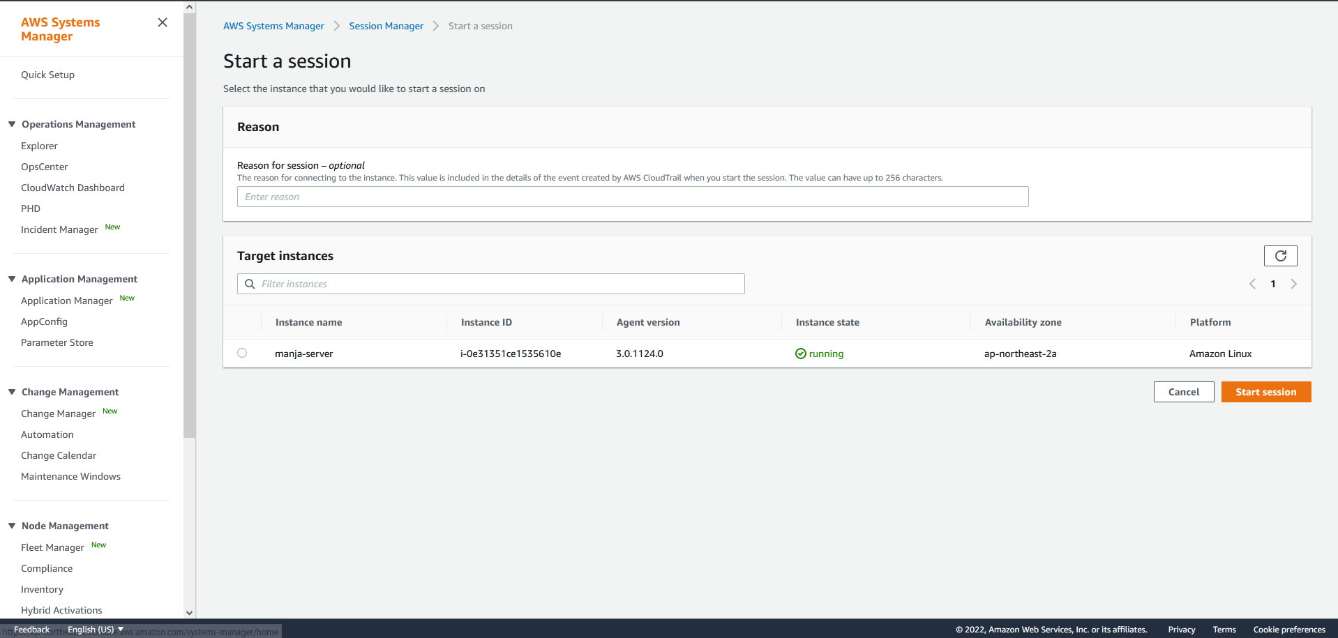Click the Feedback link
1338x638 pixels.
pyautogui.click(x=31, y=629)
